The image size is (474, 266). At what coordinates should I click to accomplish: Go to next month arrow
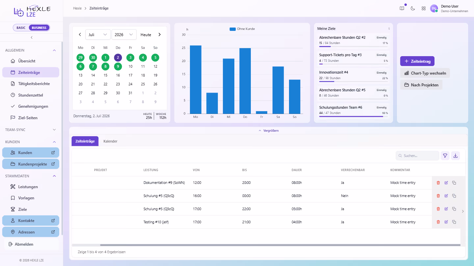(160, 34)
